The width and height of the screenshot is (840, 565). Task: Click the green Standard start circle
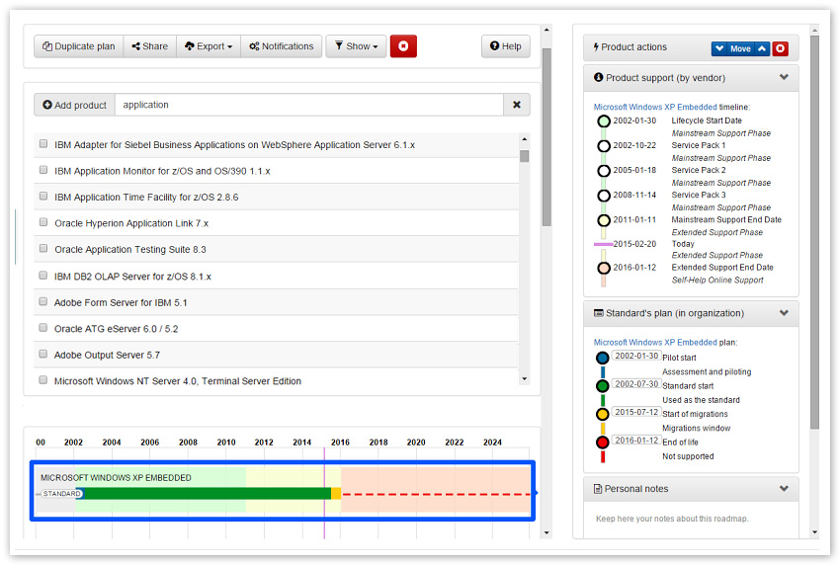pyautogui.click(x=603, y=386)
